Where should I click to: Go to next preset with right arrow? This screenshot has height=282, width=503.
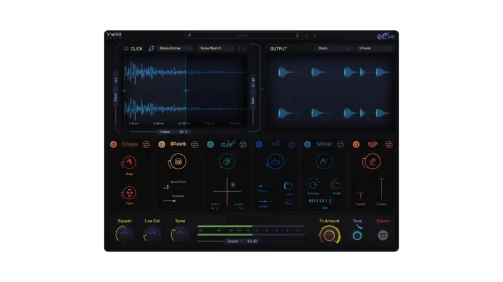pos(314,36)
